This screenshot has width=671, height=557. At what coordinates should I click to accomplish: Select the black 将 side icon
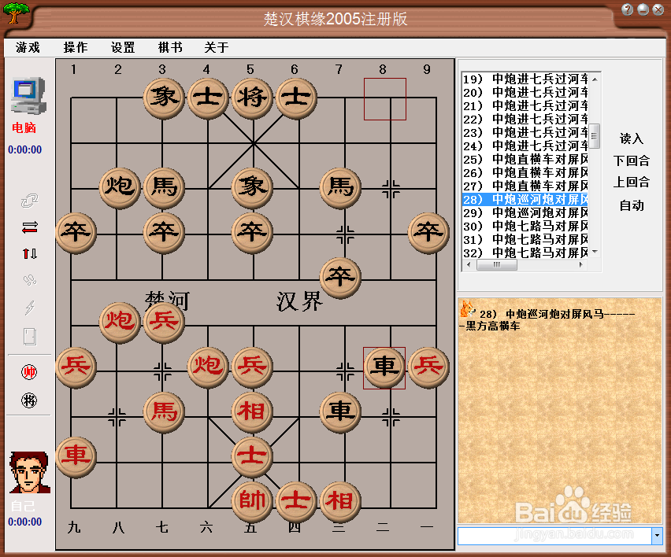(29, 400)
